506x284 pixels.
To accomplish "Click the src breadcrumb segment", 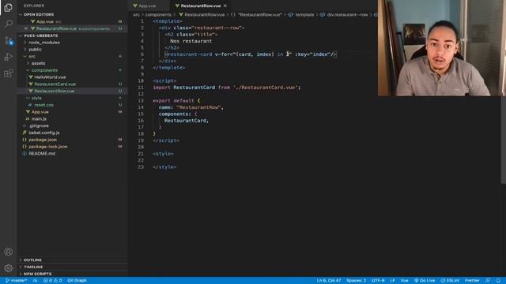I will point(136,14).
